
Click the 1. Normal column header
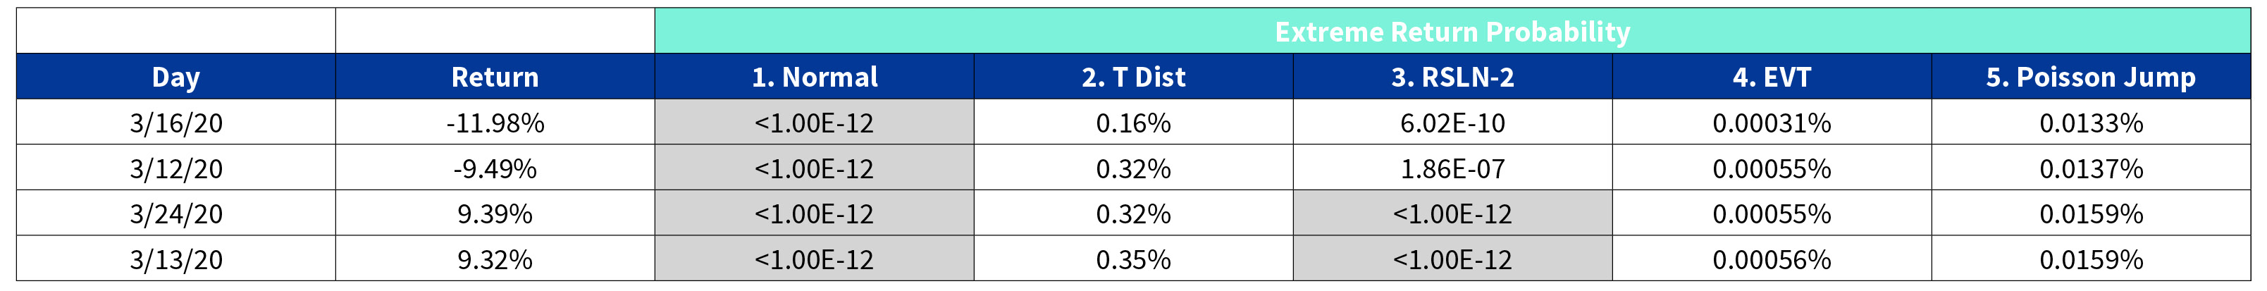tap(814, 78)
